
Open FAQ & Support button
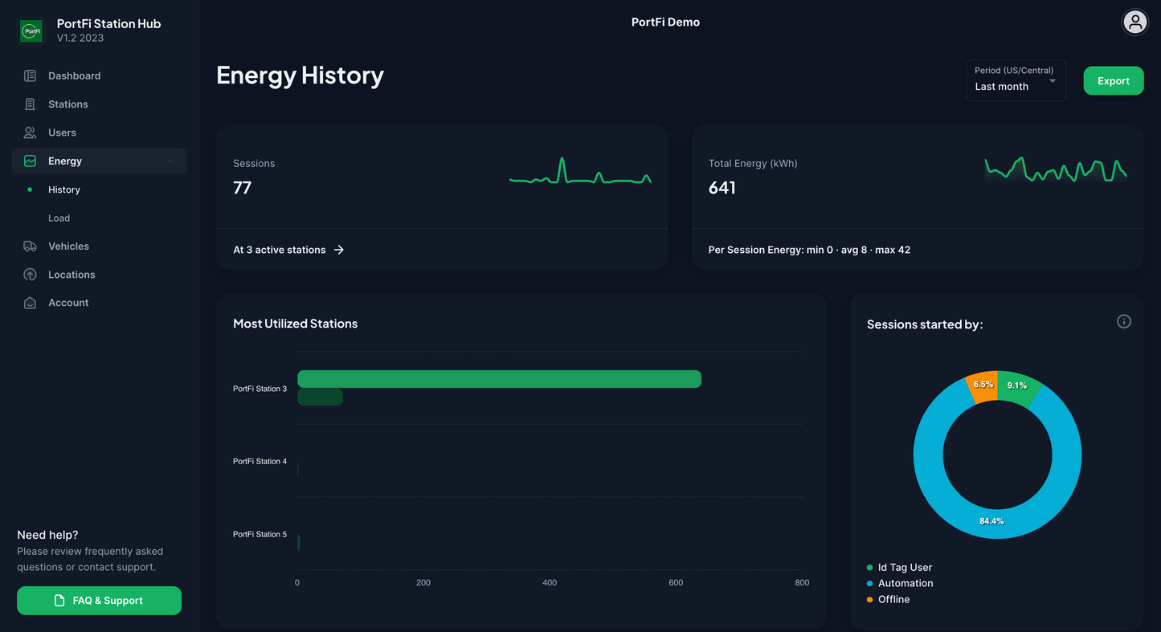click(99, 601)
